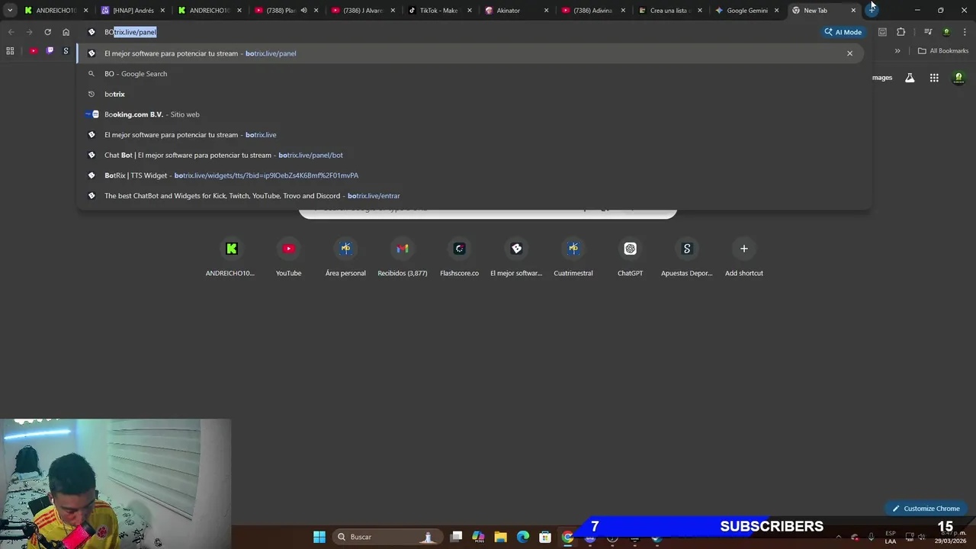The image size is (976, 549).
Task: Open the Windows Start menu
Action: coord(319,537)
